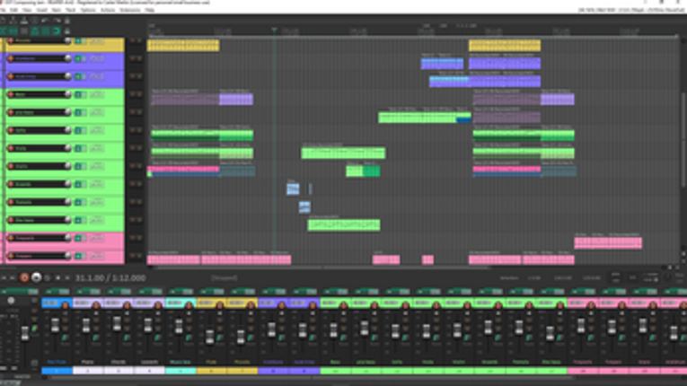Toggle the metronome toolbar icon
The width and height of the screenshot is (687, 386).
(x=67, y=20)
